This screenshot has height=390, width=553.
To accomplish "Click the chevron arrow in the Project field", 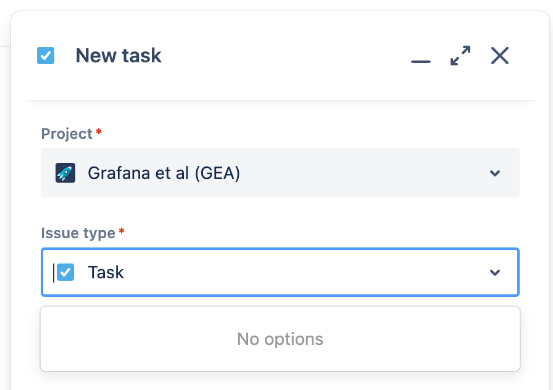I will [x=495, y=173].
